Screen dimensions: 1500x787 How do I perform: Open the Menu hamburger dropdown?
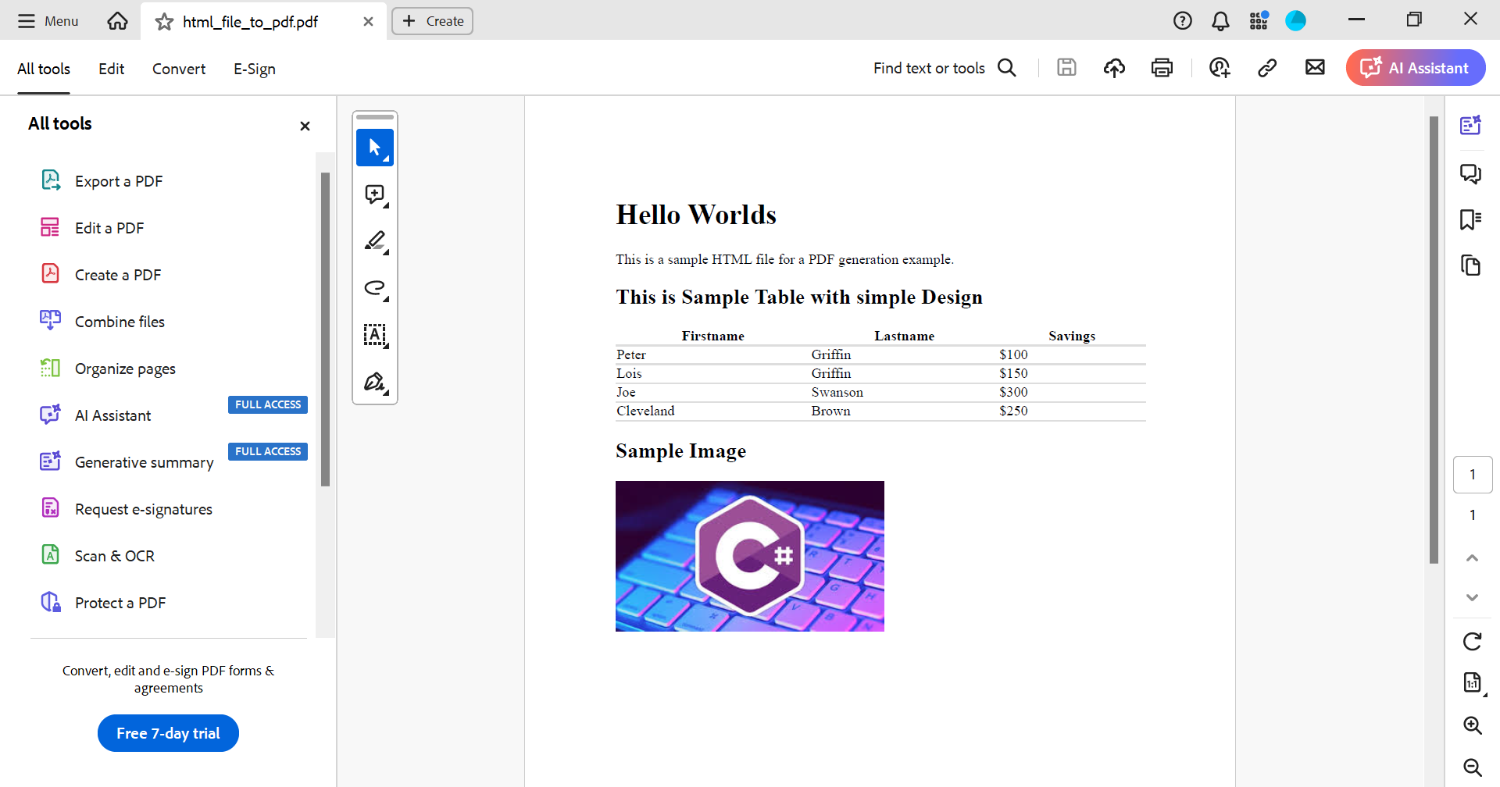click(x=48, y=21)
